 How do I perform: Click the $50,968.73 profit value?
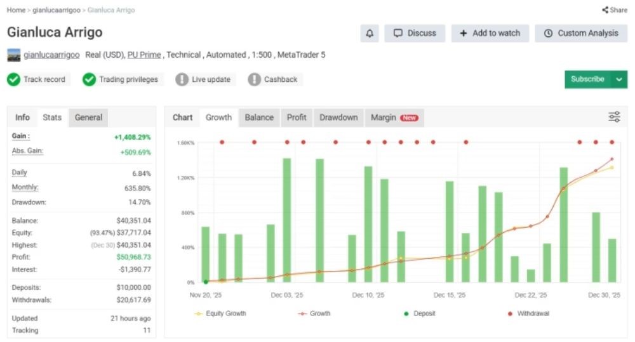tap(133, 257)
